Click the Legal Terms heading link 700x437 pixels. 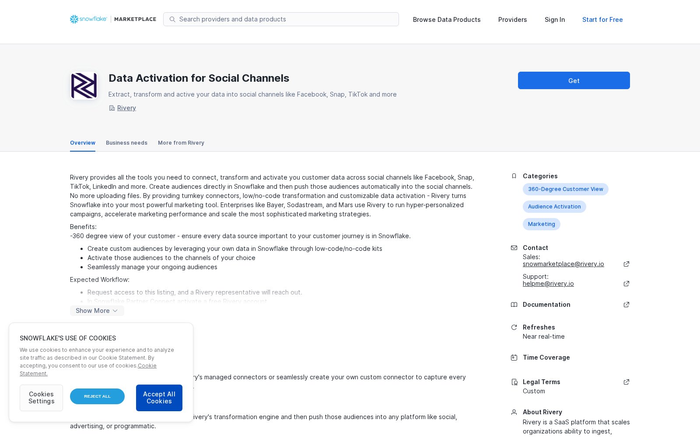[x=542, y=382]
